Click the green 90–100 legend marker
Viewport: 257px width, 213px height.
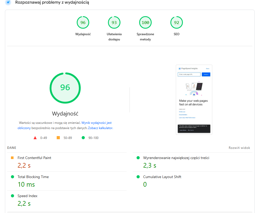(83, 138)
